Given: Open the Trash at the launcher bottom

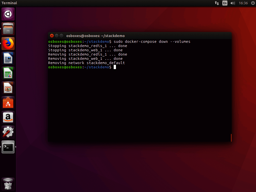Looking at the screenshot, I should 8,184.
